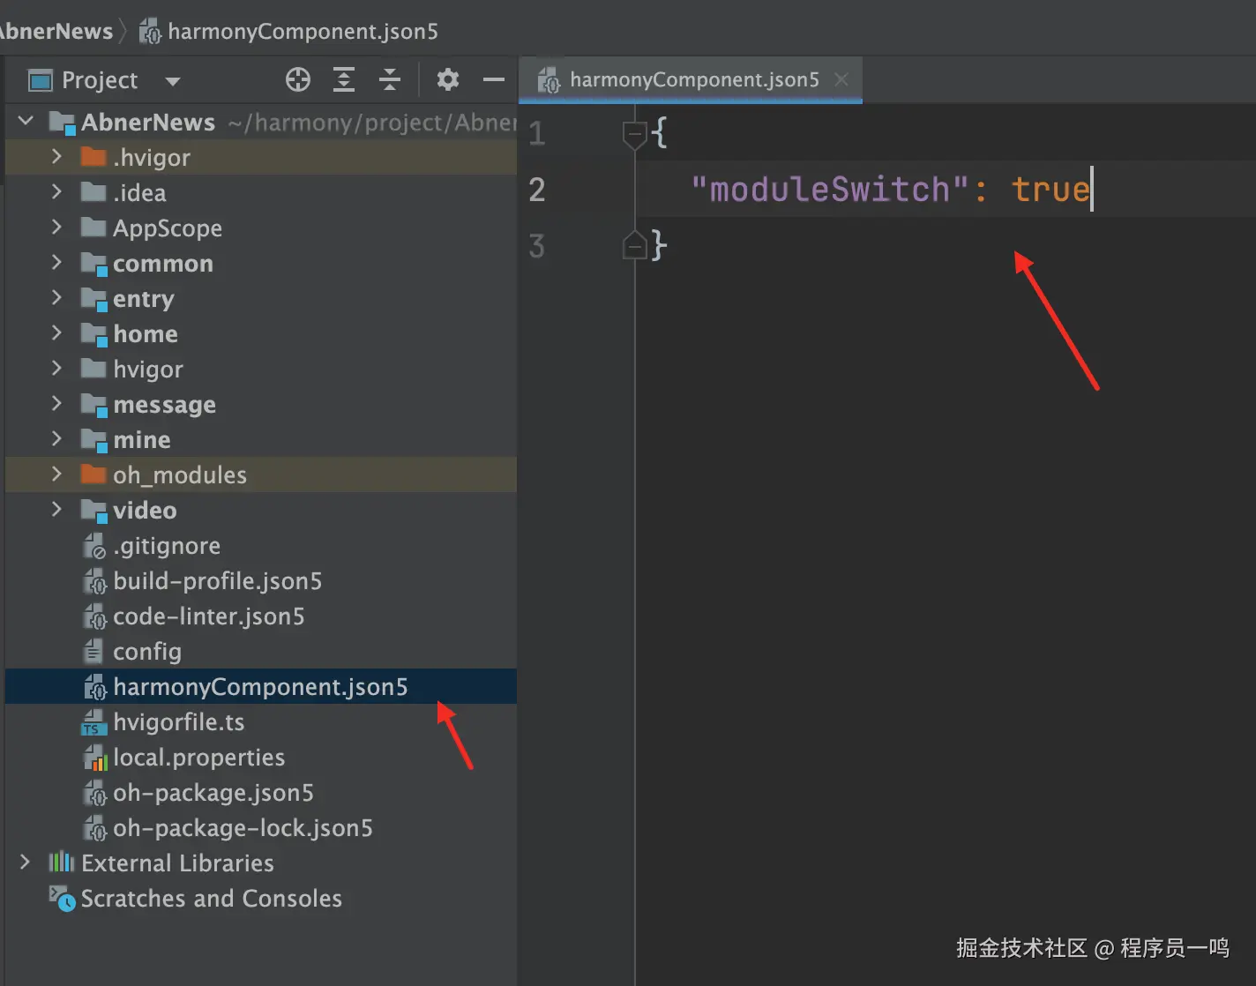Expand the AppScope folder
The width and height of the screenshot is (1256, 986).
pyautogui.click(x=56, y=227)
